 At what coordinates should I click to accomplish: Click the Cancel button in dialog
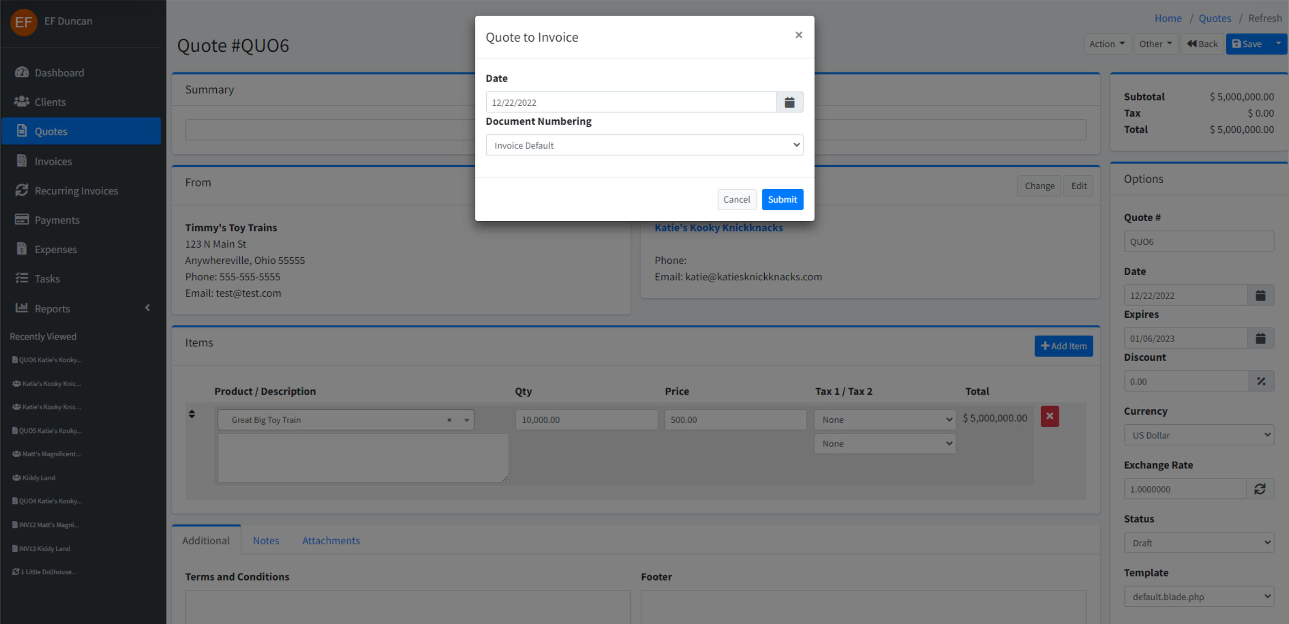736,200
